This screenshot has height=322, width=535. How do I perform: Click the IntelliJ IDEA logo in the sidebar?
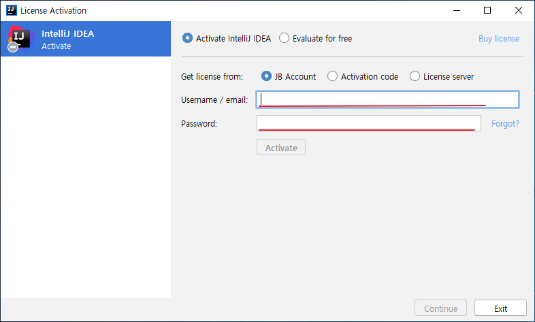[20, 39]
